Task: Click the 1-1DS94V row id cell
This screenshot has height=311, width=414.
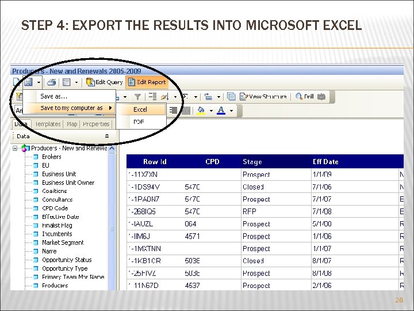Action: pos(155,187)
